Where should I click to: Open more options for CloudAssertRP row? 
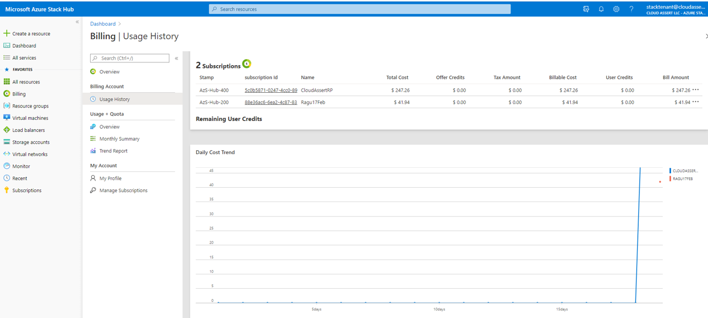[696, 89]
